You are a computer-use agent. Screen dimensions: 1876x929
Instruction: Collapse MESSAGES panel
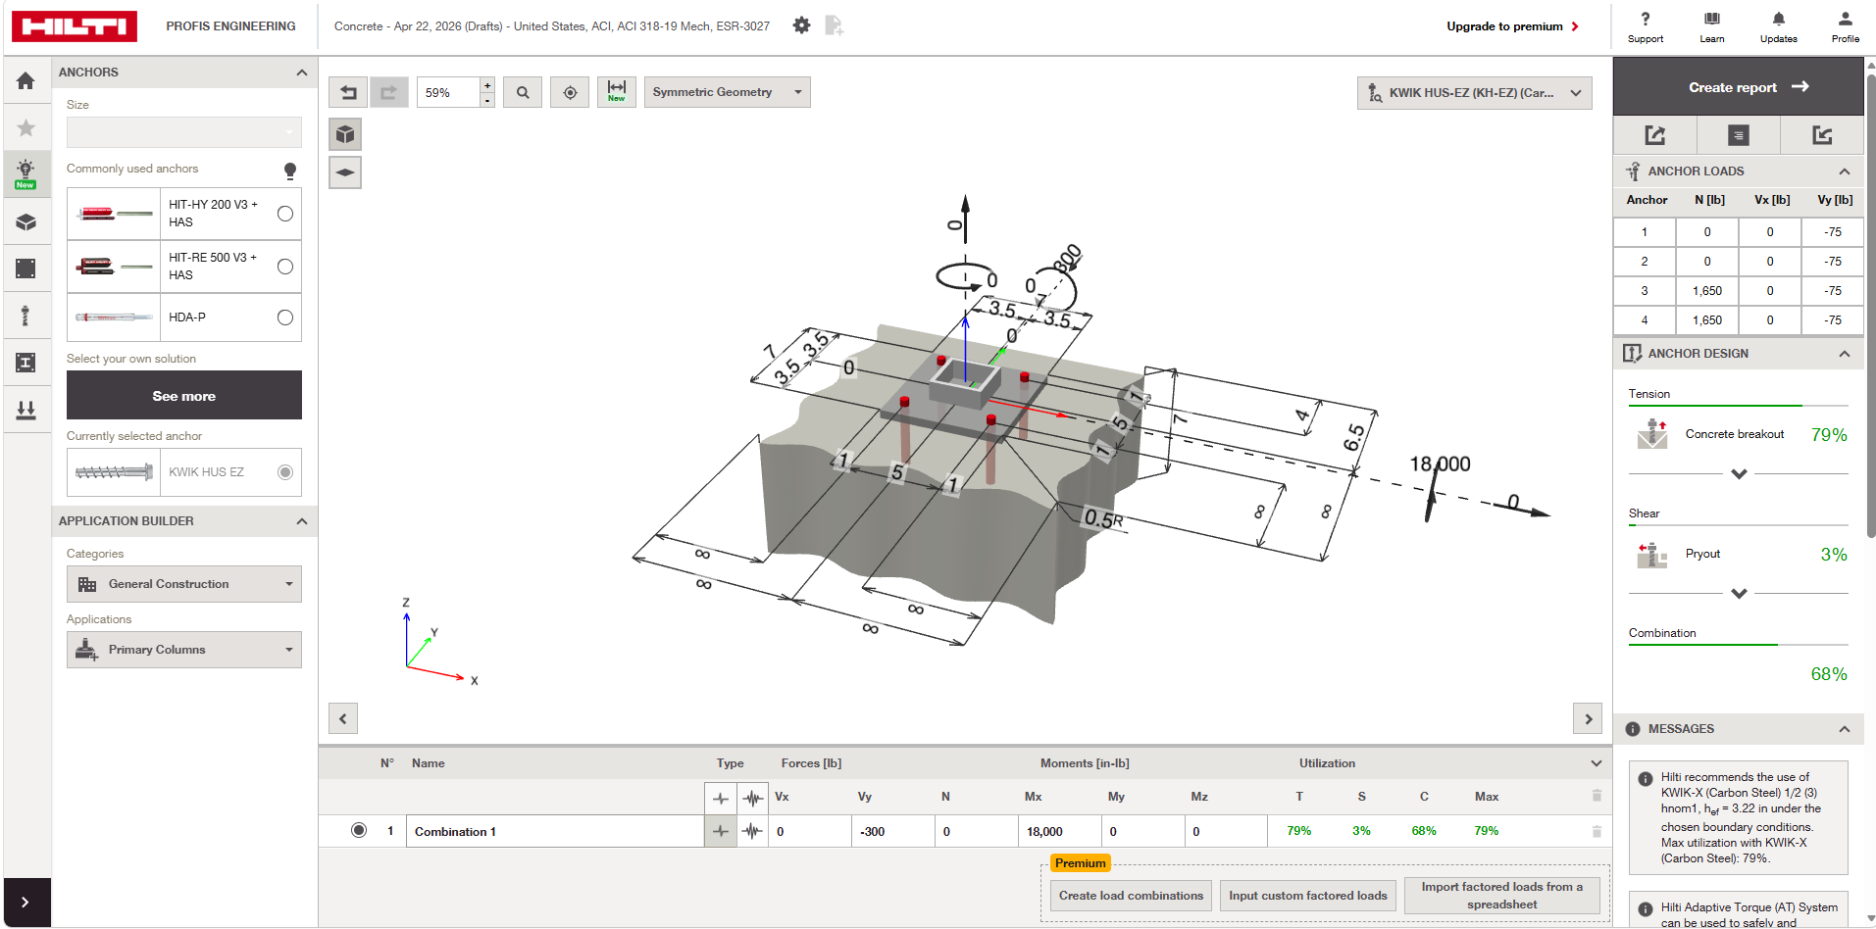click(1844, 729)
